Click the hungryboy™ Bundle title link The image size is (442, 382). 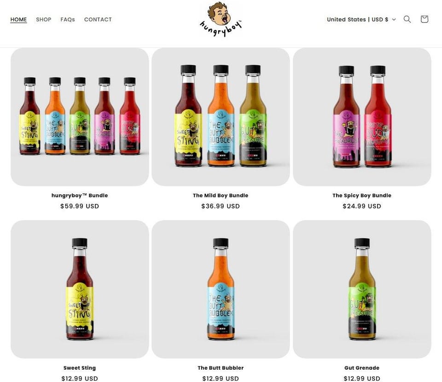80,195
